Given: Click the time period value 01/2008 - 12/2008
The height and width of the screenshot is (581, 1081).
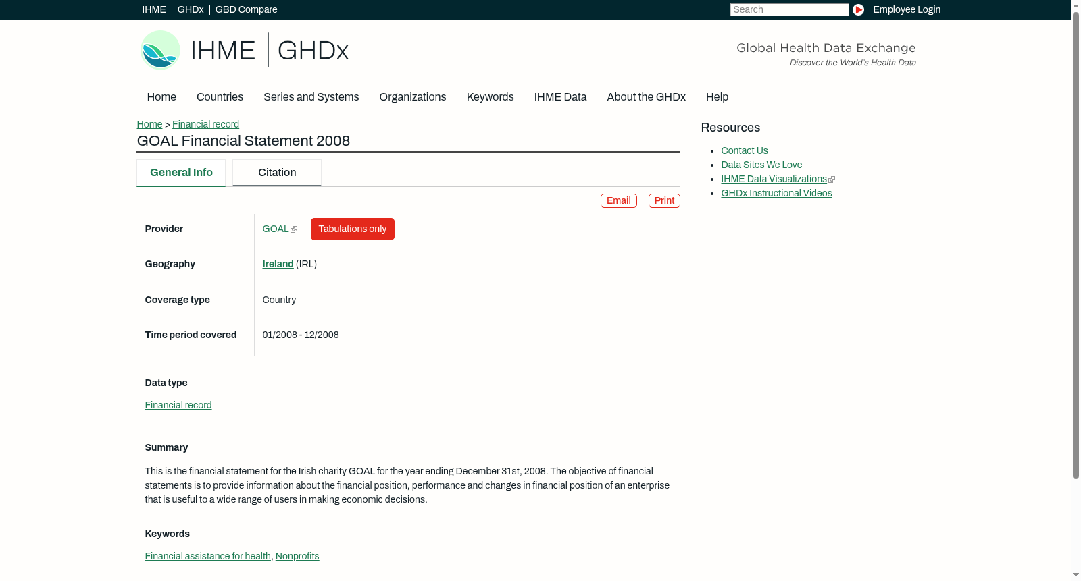Looking at the screenshot, I should click(301, 335).
